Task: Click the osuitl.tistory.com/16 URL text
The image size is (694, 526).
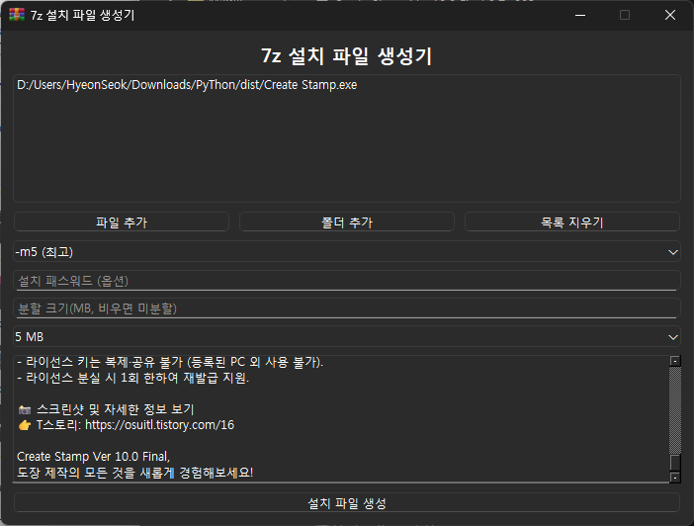Action: [x=159, y=425]
